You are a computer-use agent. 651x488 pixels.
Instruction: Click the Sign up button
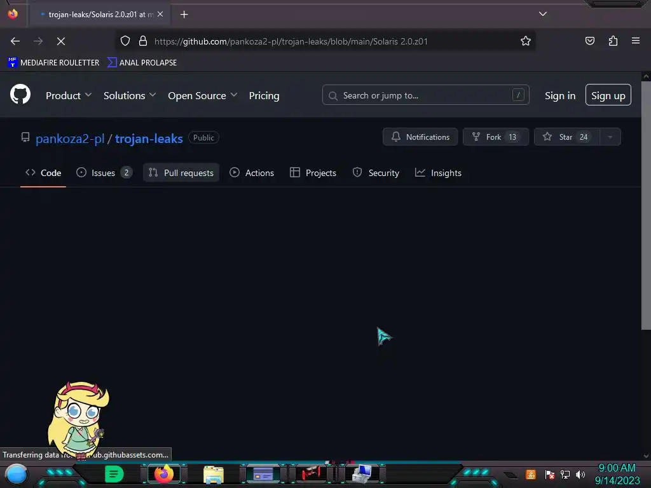coord(608,95)
